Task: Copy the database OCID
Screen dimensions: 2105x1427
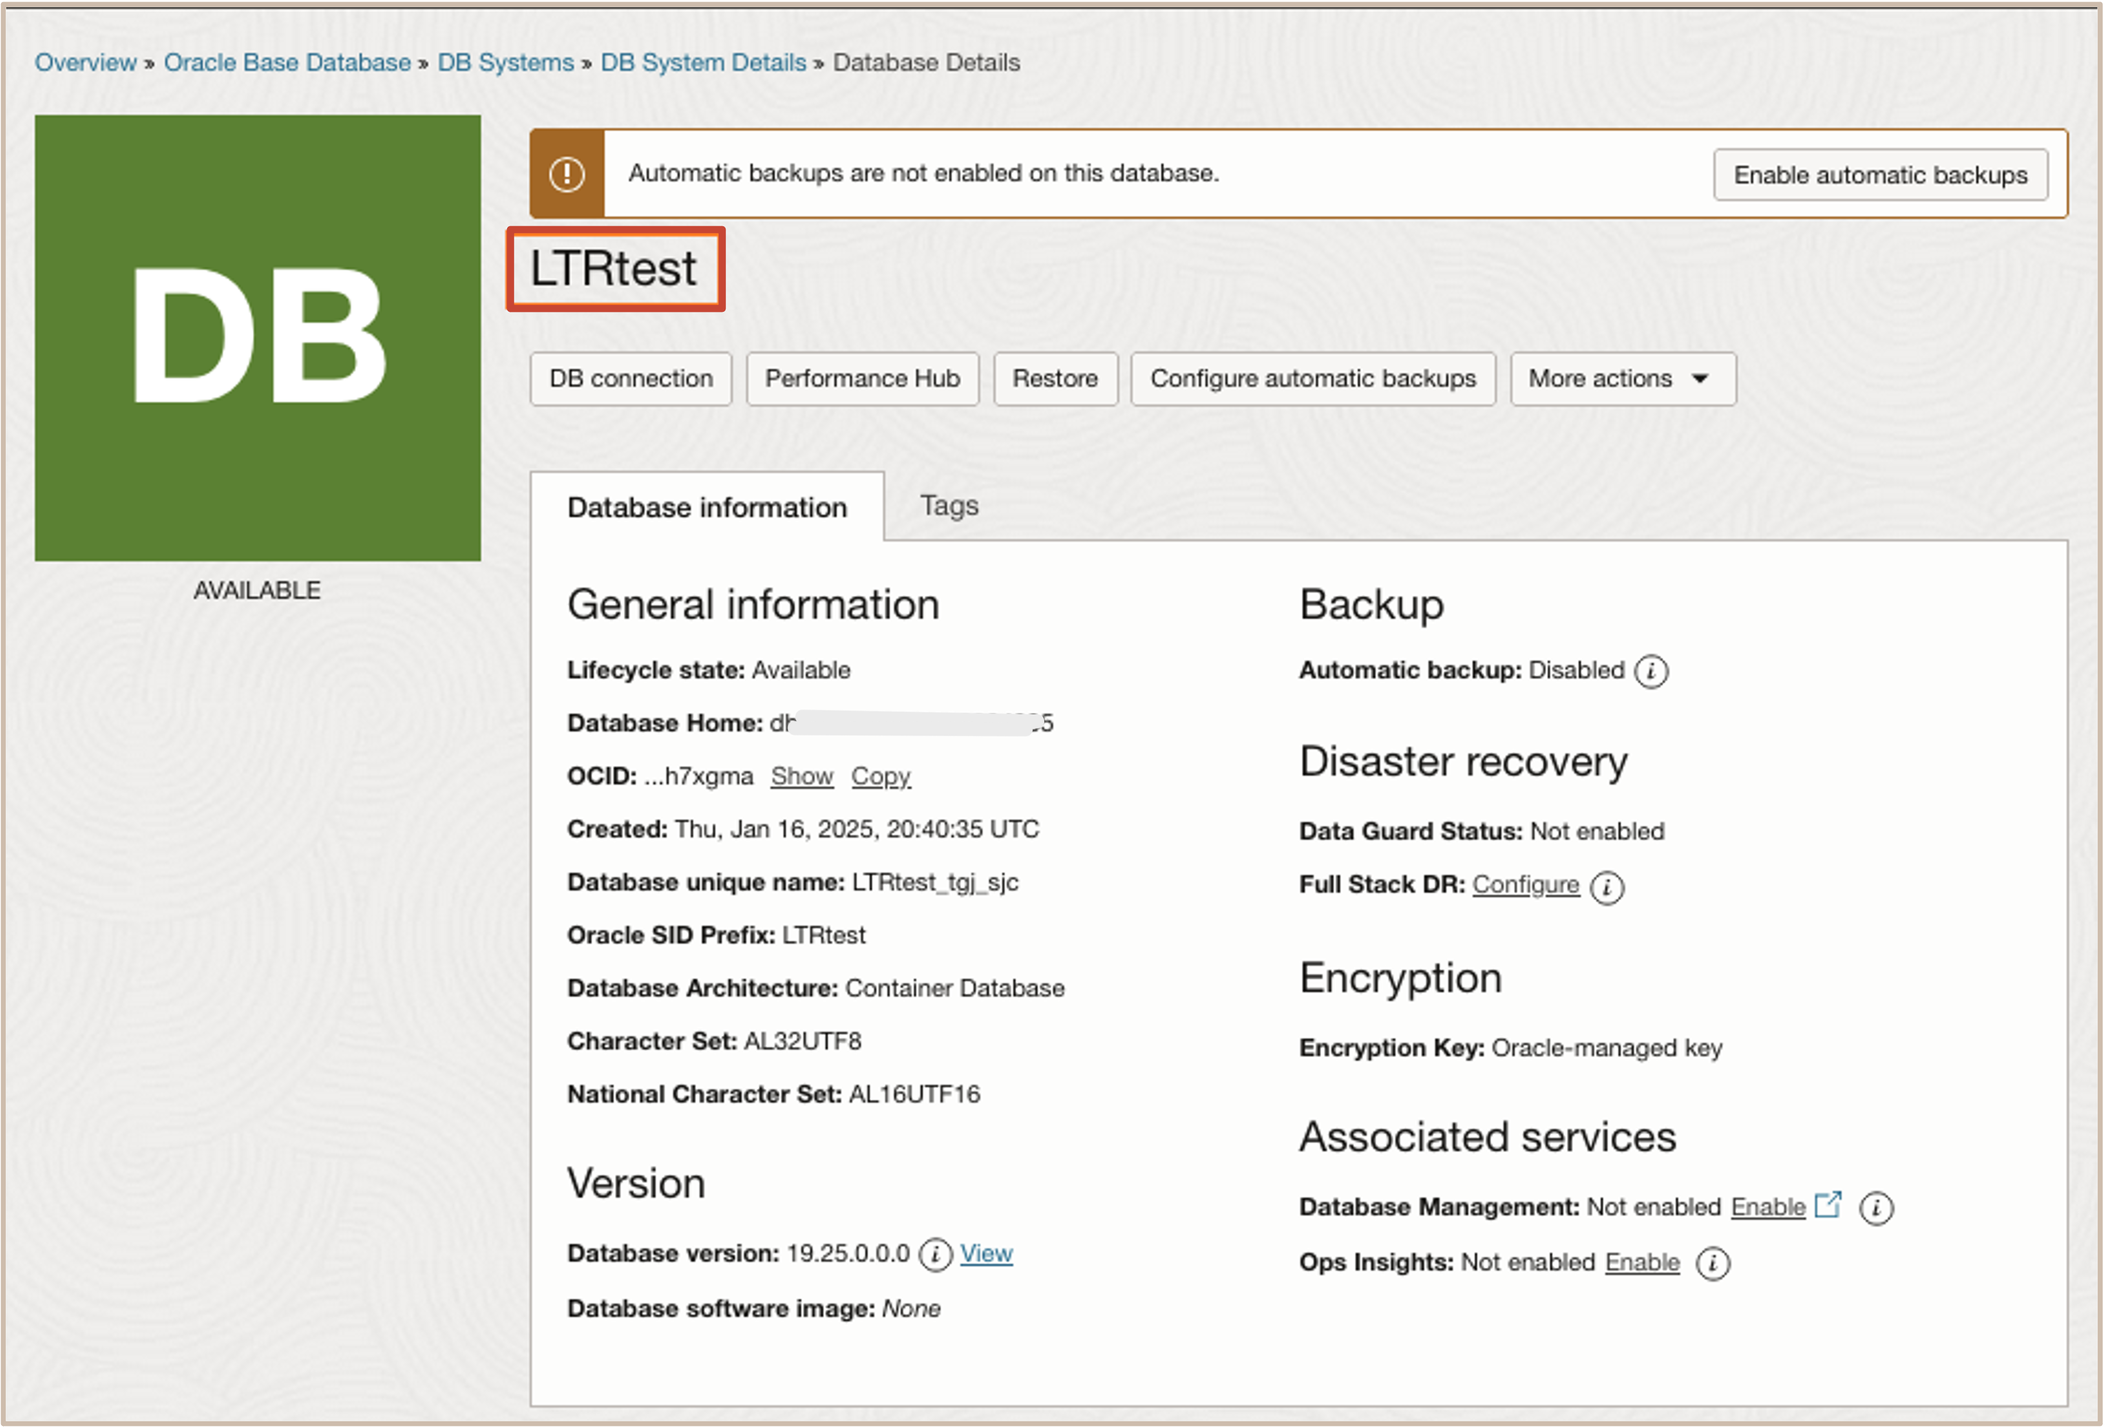Action: pos(880,777)
